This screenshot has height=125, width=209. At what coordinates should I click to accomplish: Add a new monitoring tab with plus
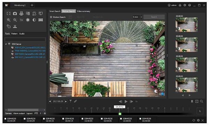[32, 5]
